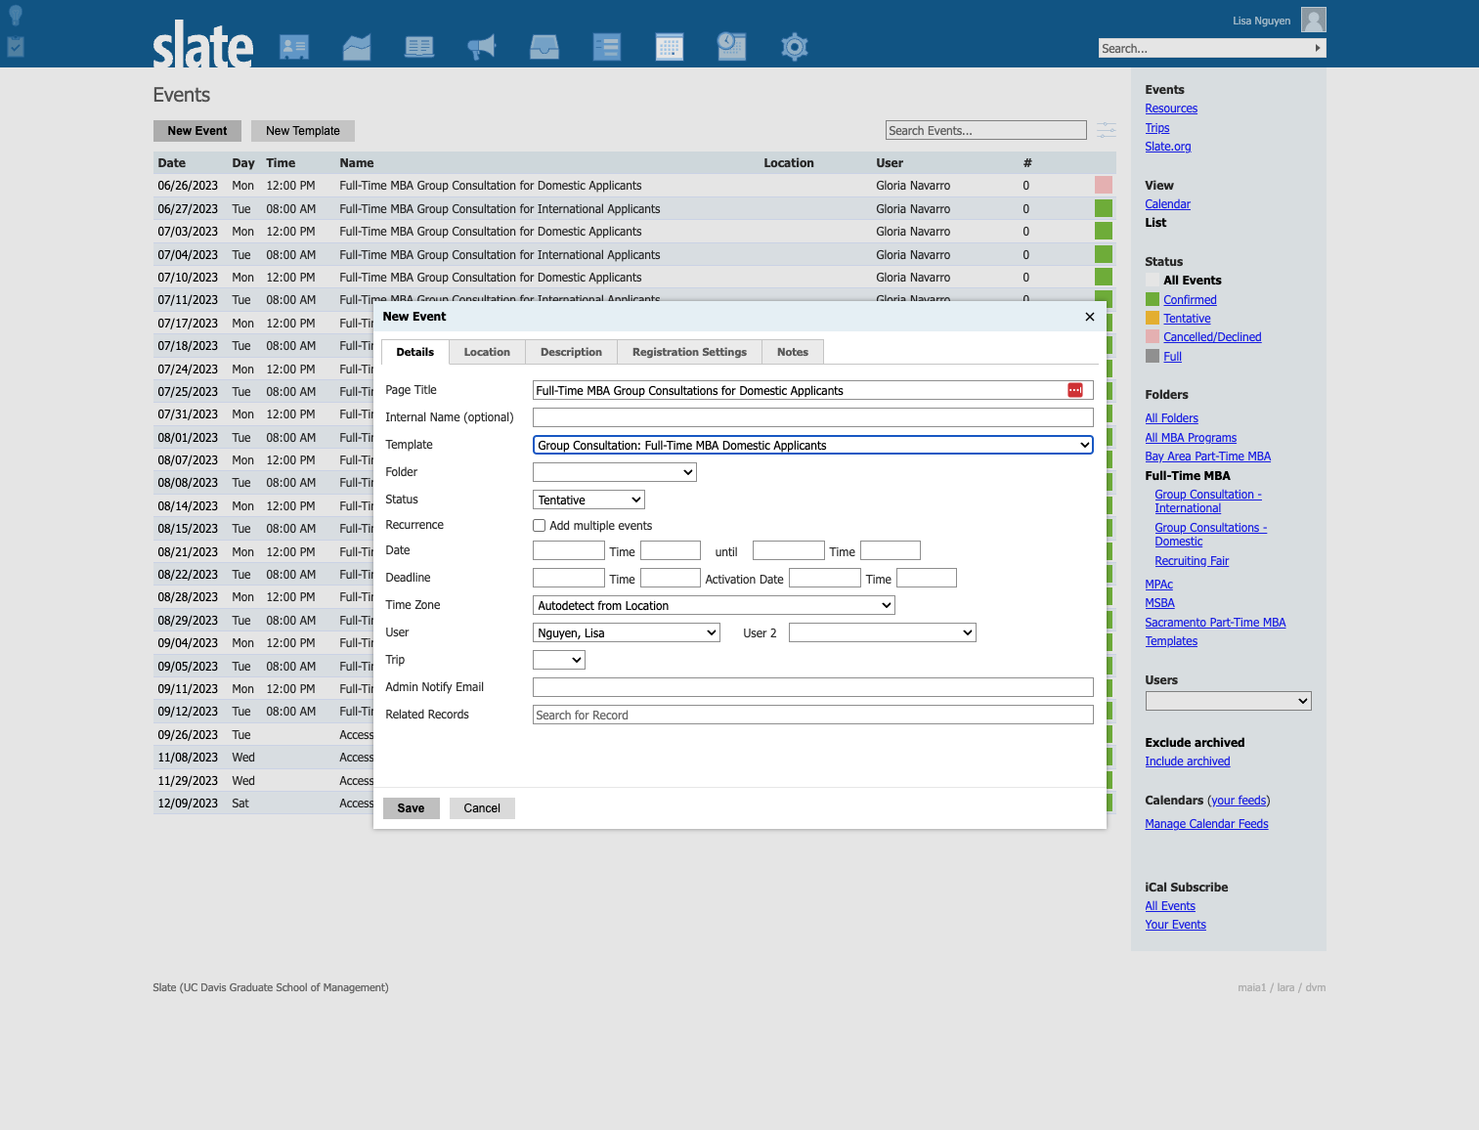Open the Template dropdown
This screenshot has height=1130, width=1479.
tap(813, 445)
